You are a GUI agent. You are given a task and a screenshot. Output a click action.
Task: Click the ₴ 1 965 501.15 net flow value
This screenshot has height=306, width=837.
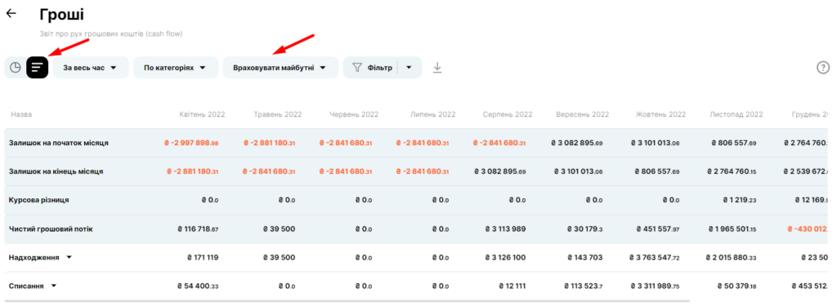[x=732, y=228]
